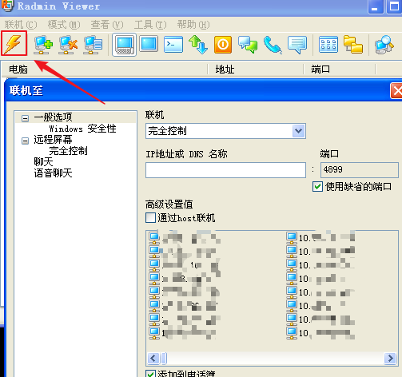Open the 联机(C) menu
Viewport: 402px width, 377px height.
21,25
